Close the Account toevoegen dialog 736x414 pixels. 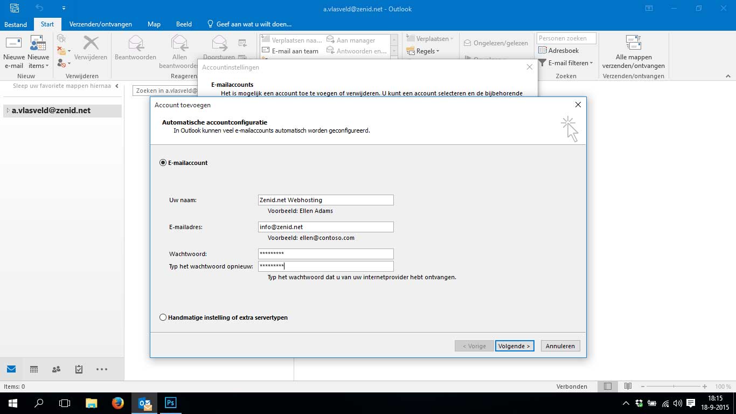coord(578,105)
